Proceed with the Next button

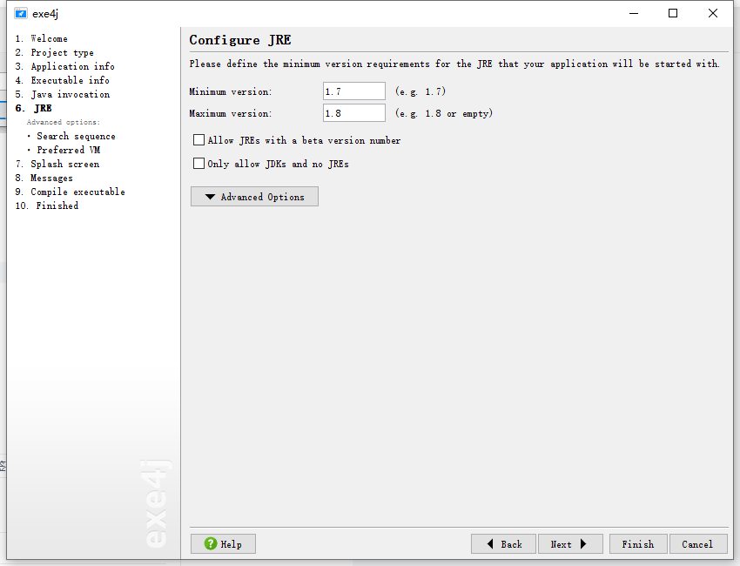point(570,544)
